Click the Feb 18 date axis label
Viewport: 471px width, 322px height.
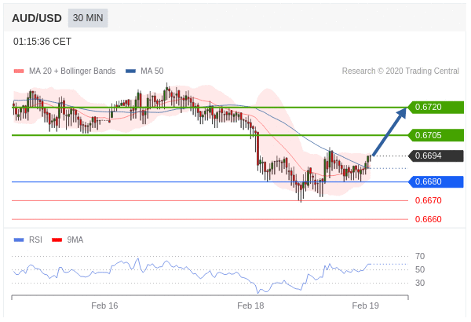[x=250, y=306]
